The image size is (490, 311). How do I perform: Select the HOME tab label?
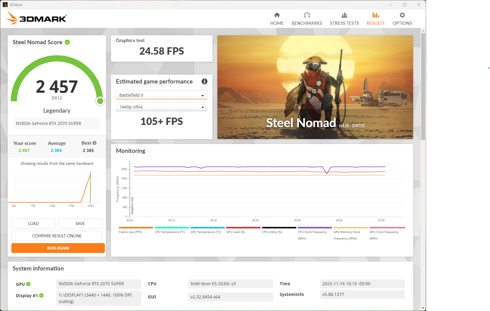pyautogui.click(x=277, y=23)
